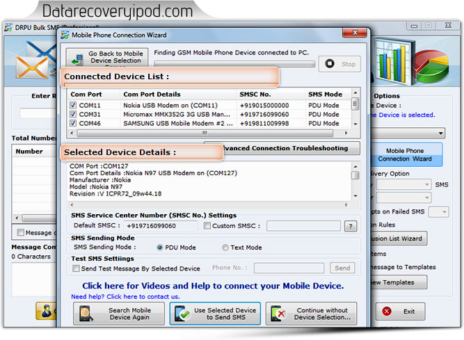Click the device list scroll right arrow
Screen dimensions: 464x340
pyautogui.click(x=346, y=133)
